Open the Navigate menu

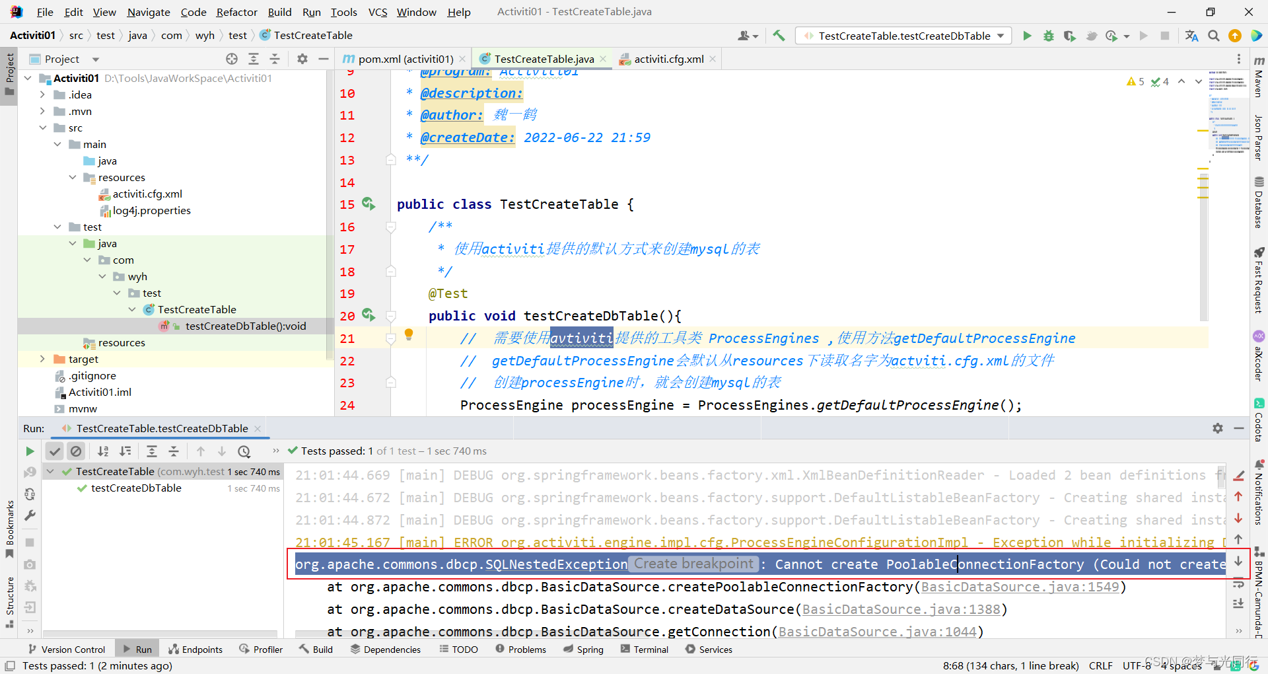149,12
